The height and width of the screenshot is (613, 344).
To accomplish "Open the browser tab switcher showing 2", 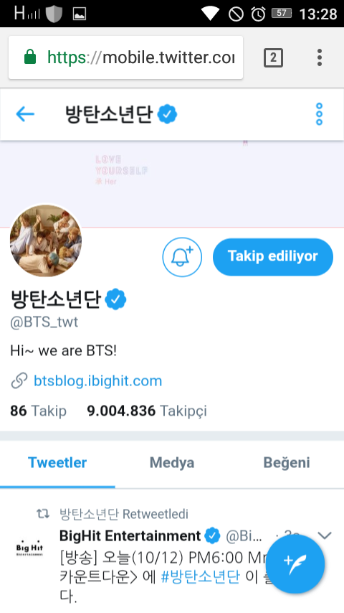I will [273, 58].
